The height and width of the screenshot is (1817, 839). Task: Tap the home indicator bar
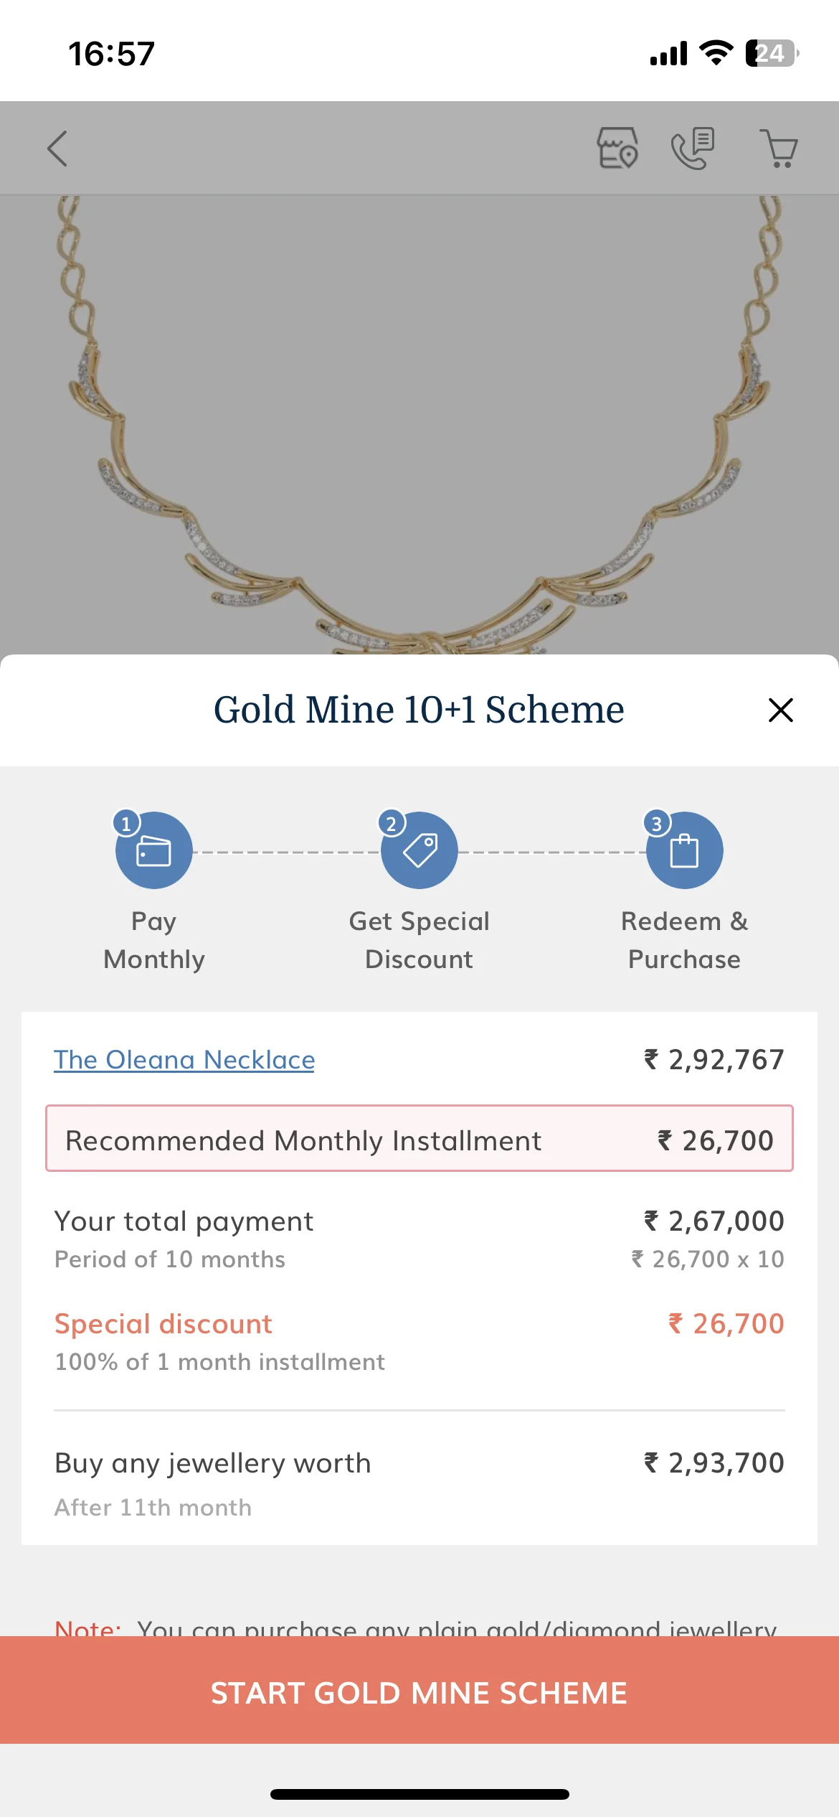click(419, 1794)
